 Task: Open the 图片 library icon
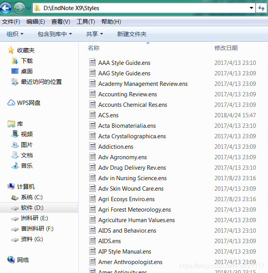pyautogui.click(x=15, y=145)
